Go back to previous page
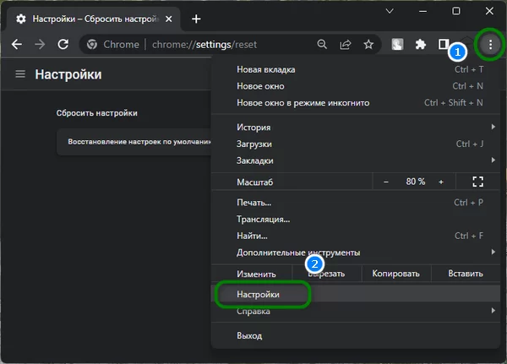Screen dimensions: 507x364 16,44
